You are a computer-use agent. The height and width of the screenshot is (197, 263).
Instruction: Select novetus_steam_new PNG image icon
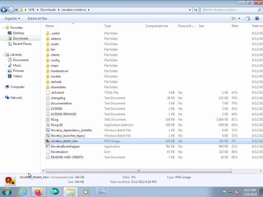(x=48, y=141)
